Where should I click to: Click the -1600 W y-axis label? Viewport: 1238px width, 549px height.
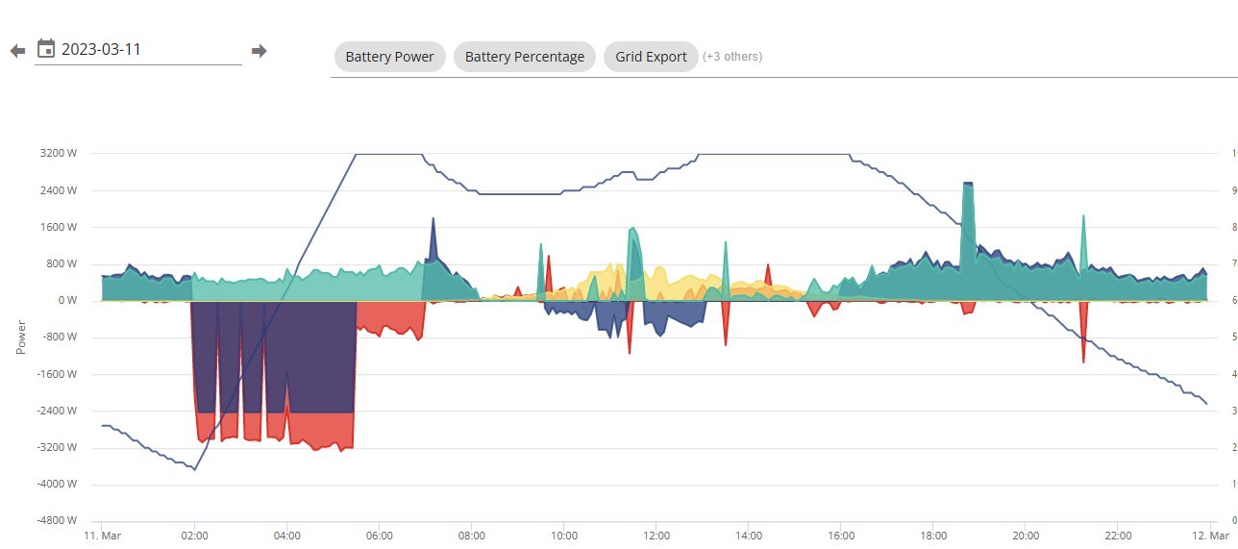[57, 374]
